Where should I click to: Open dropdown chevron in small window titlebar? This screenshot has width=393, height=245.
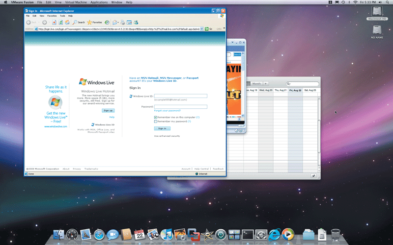(232, 43)
